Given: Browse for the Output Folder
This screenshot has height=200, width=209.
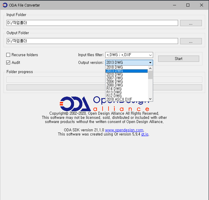Looking at the screenshot, I should pos(191,41).
